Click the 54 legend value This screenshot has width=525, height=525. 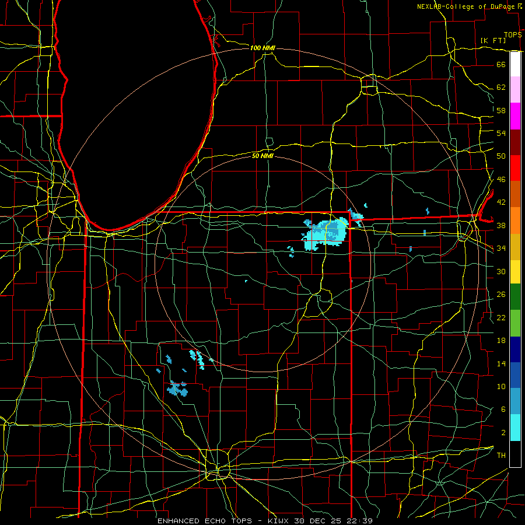click(501, 133)
